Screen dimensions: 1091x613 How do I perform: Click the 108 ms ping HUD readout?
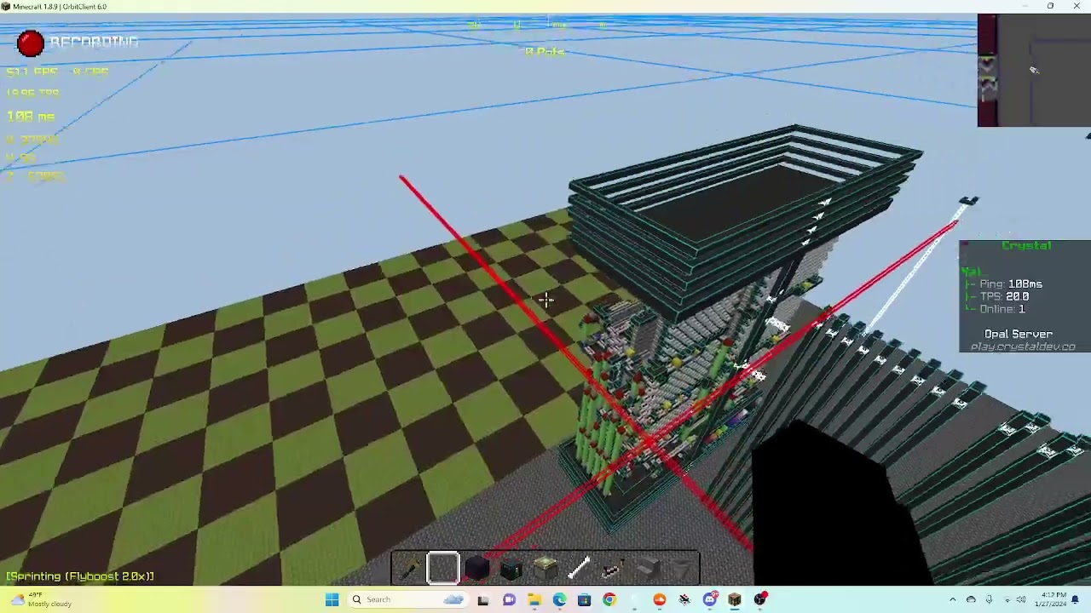(31, 116)
